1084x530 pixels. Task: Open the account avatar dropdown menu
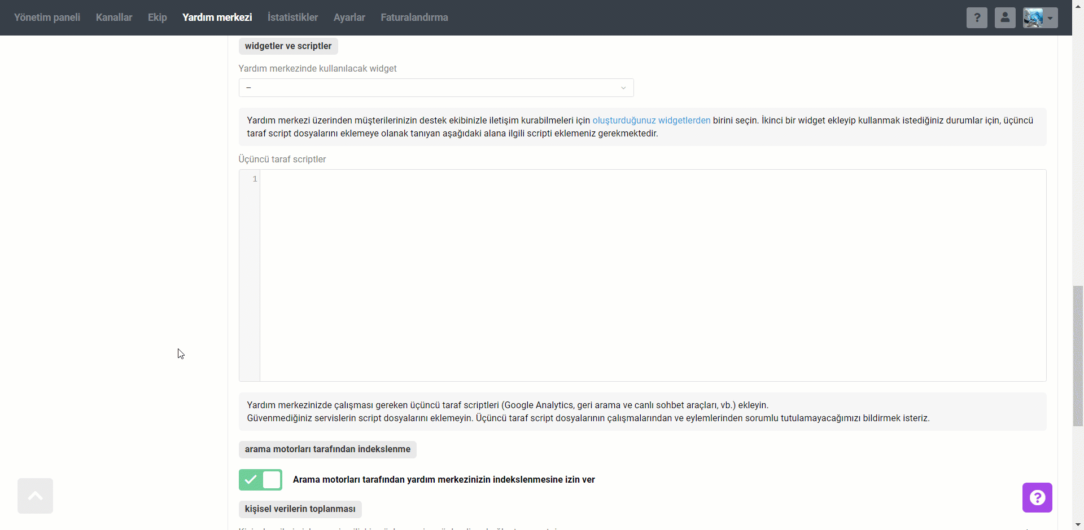(x=1040, y=17)
